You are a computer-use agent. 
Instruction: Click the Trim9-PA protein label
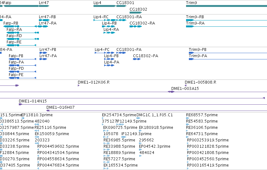pyautogui.click(x=198, y=56)
